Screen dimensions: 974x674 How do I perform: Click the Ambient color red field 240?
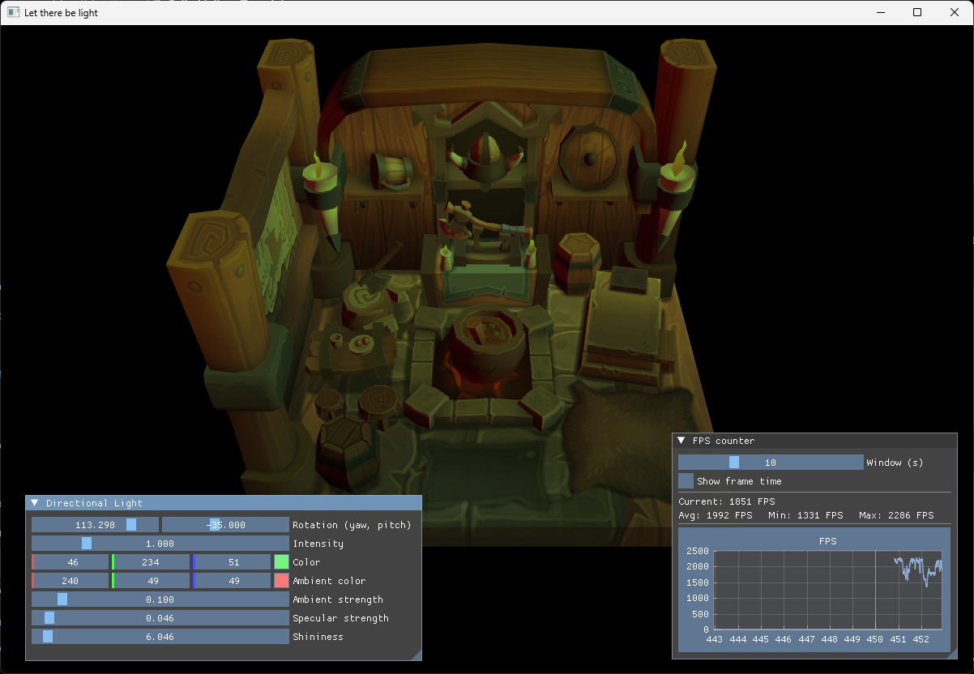pos(70,581)
